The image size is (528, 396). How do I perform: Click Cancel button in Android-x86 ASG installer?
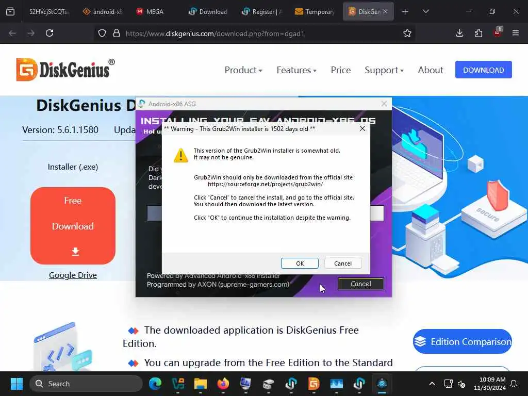[360, 284]
